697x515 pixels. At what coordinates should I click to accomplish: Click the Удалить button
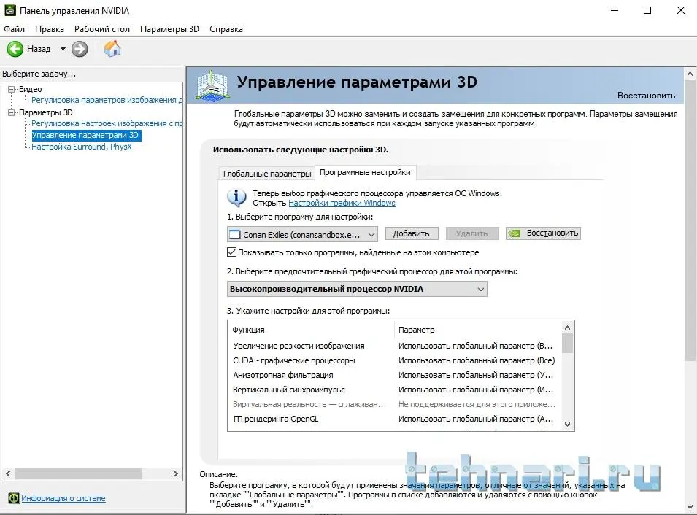pyautogui.click(x=471, y=233)
